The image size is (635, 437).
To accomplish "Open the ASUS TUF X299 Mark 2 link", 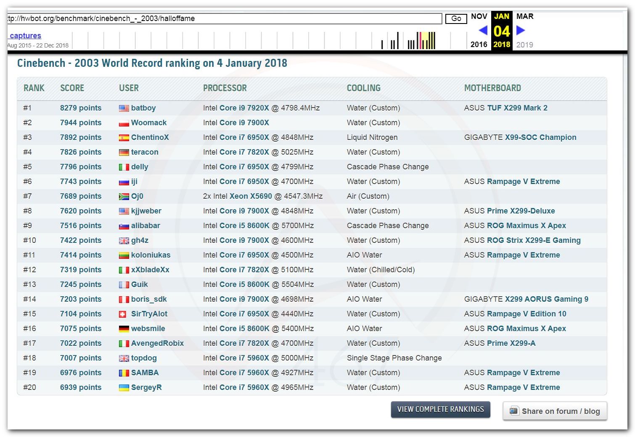I will pos(517,108).
